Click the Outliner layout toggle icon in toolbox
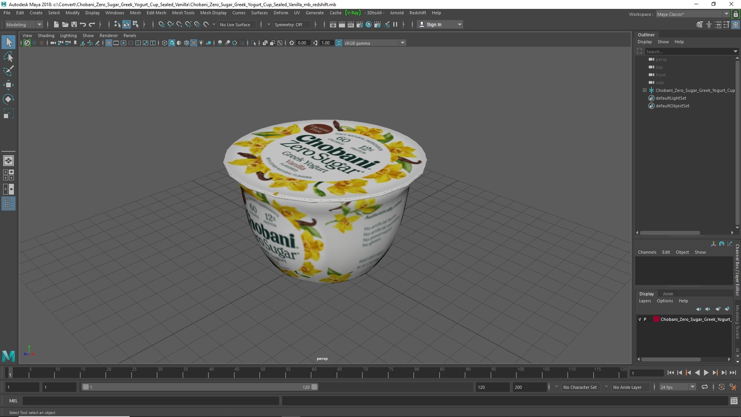 (x=8, y=203)
